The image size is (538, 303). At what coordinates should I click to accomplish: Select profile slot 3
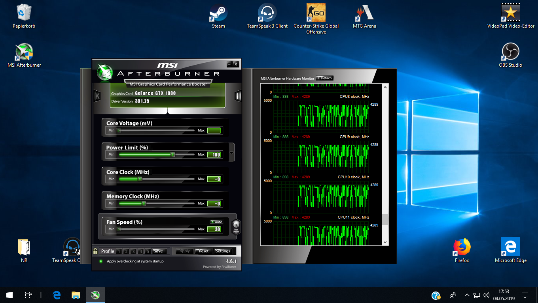pyautogui.click(x=133, y=251)
